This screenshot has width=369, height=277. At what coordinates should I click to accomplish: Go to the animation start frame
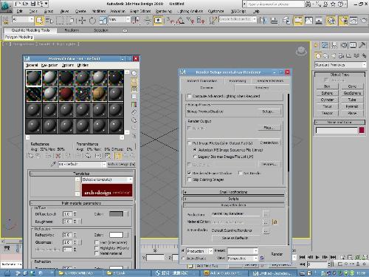302,257
